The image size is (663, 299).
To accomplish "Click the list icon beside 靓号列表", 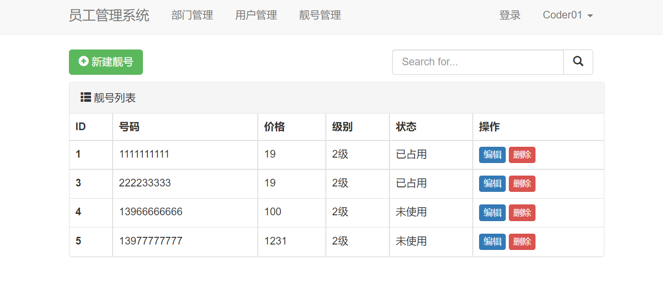I will [85, 97].
